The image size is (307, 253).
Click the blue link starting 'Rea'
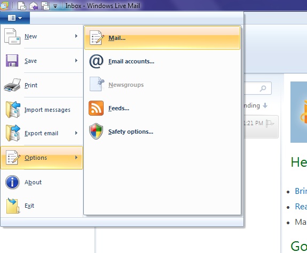point(301,206)
